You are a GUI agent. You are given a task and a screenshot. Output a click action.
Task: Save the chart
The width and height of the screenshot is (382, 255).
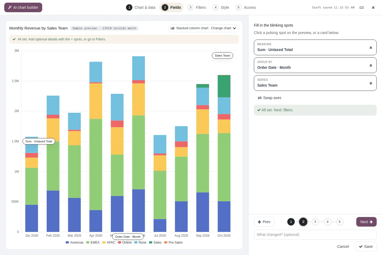coord(366,246)
